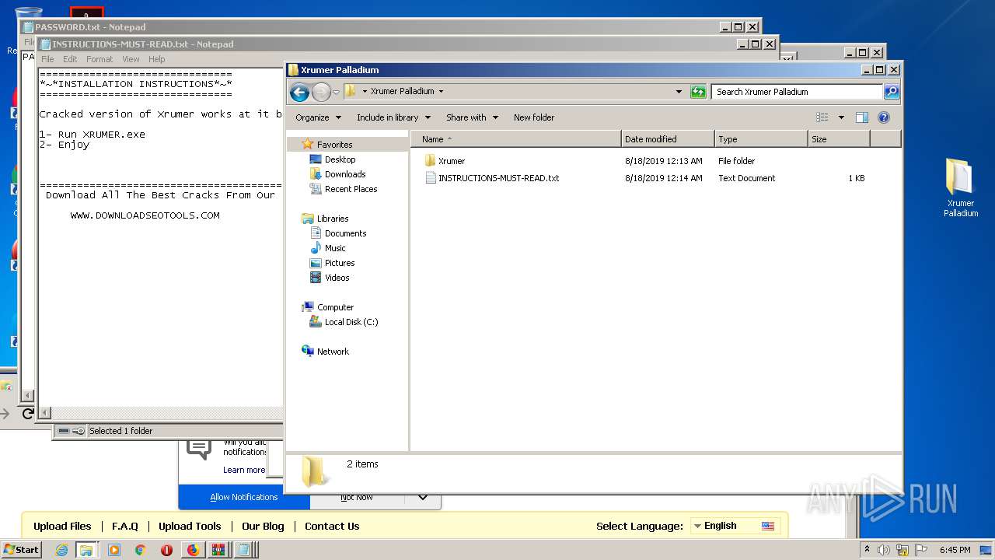
Task: Open the recent locations dropdown arrow
Action: click(x=336, y=92)
